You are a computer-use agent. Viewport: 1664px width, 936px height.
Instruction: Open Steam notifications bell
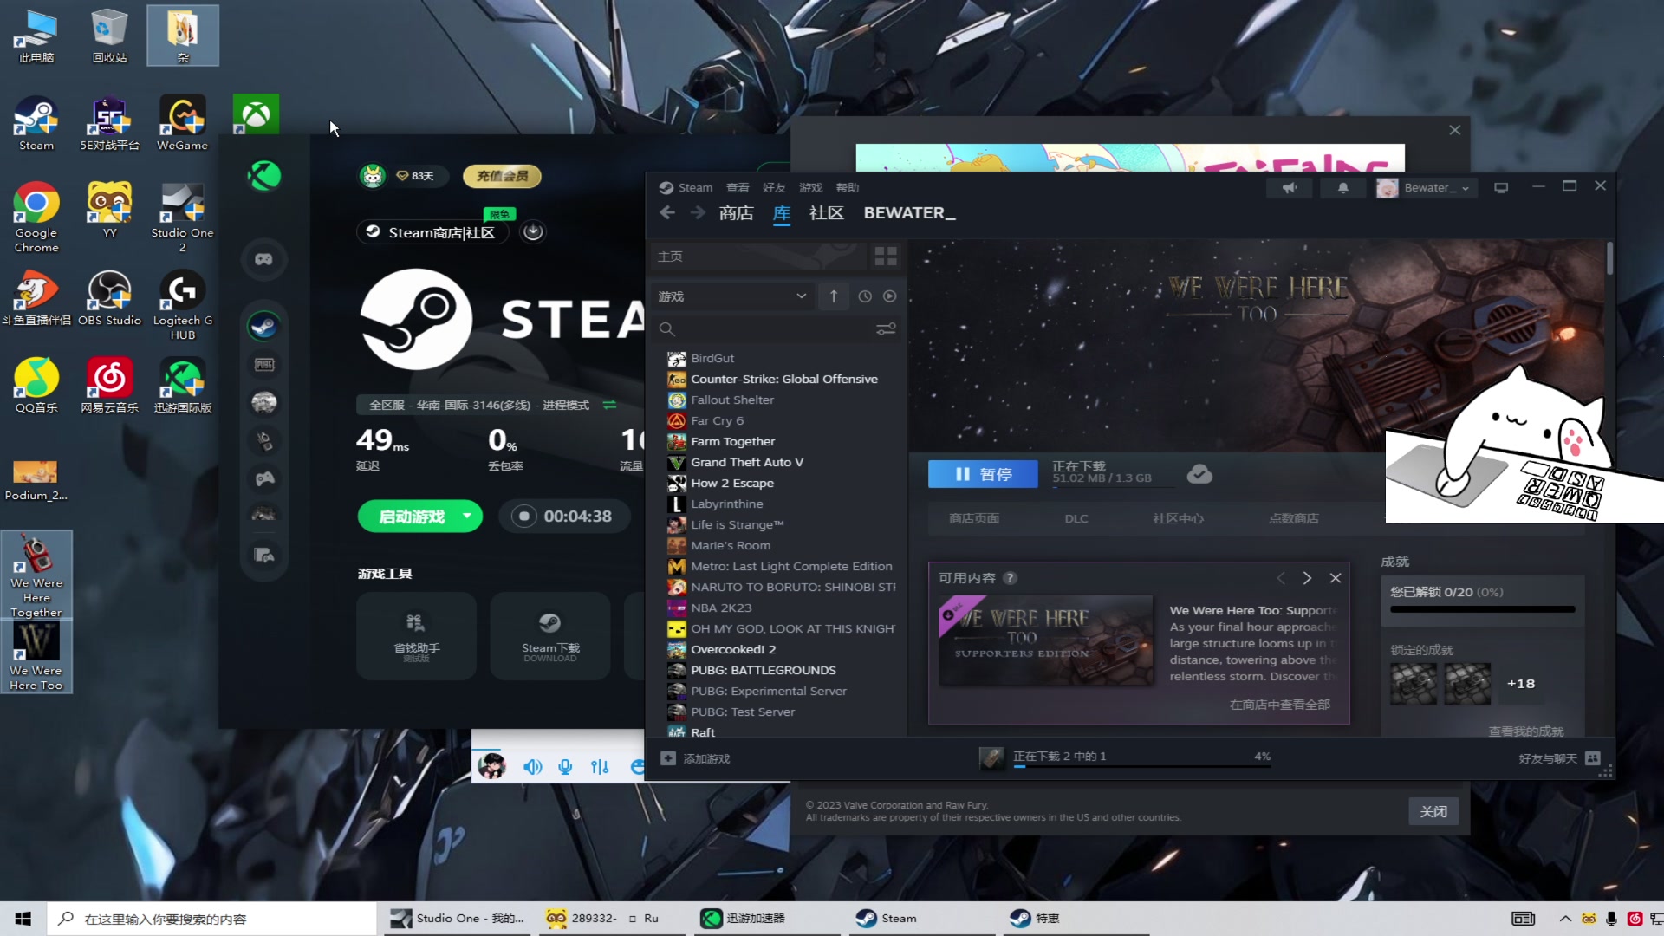(1342, 187)
